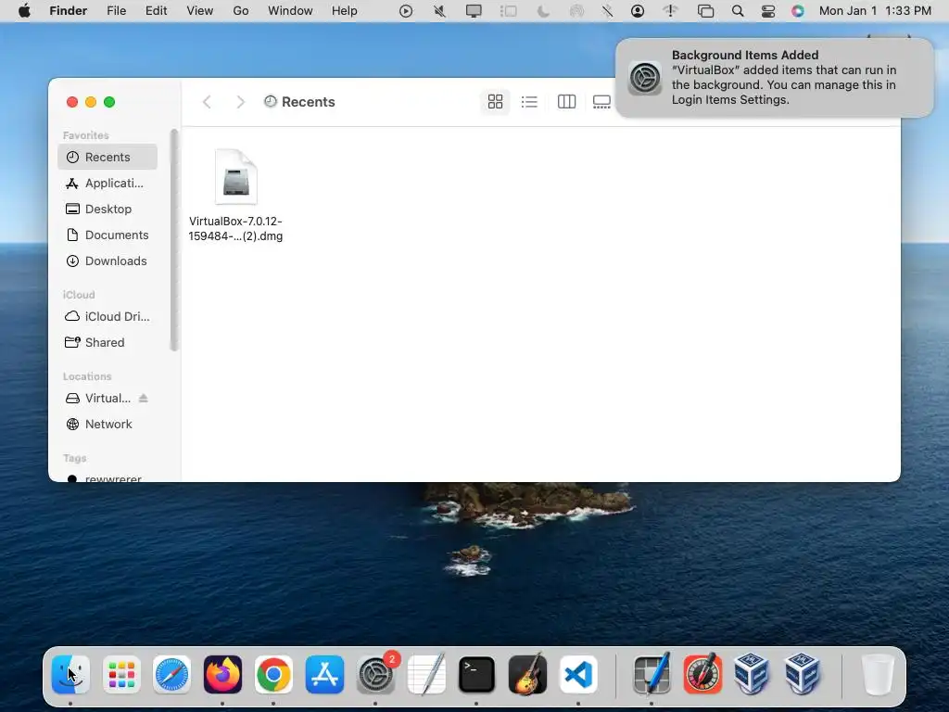Image resolution: width=949 pixels, height=712 pixels.
Task: Launch Visual Studio Code from Dock
Action: [578, 675]
